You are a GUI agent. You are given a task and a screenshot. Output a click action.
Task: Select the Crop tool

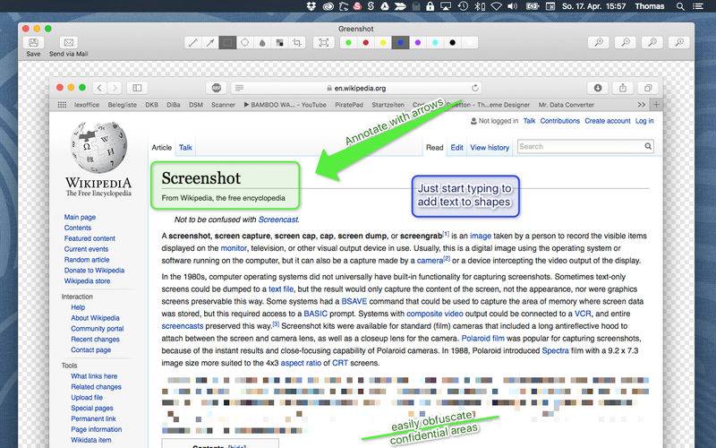click(297, 42)
